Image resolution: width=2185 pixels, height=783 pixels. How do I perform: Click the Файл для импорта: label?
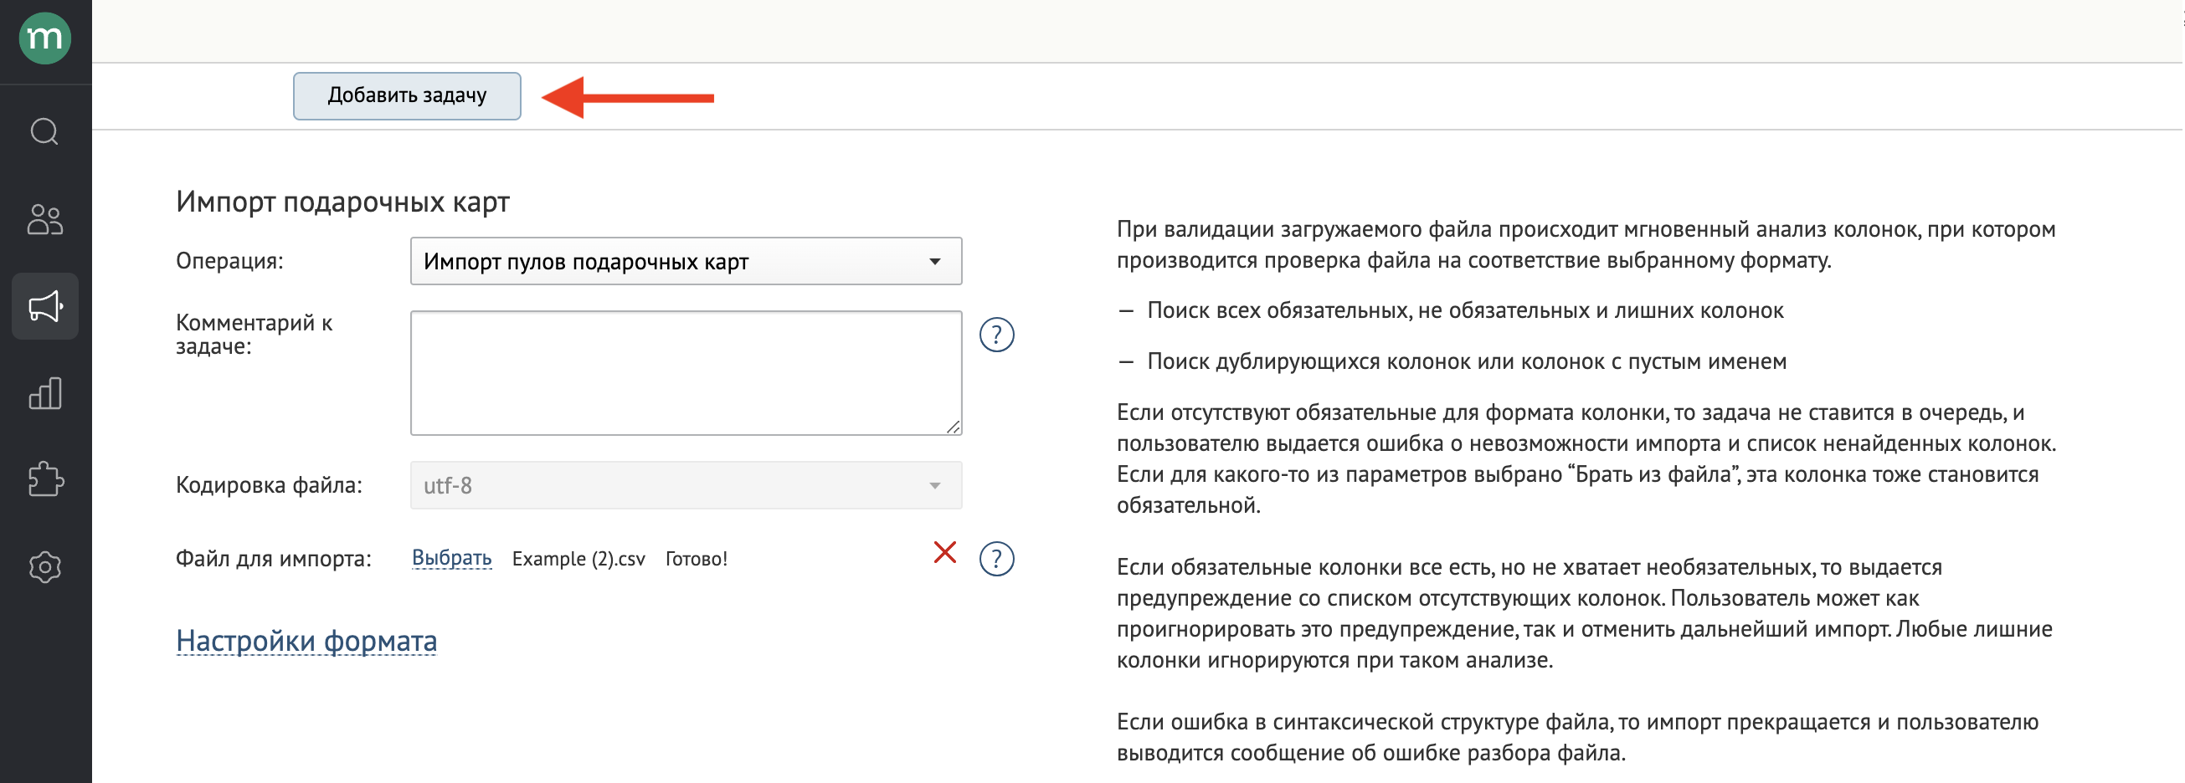click(x=273, y=560)
